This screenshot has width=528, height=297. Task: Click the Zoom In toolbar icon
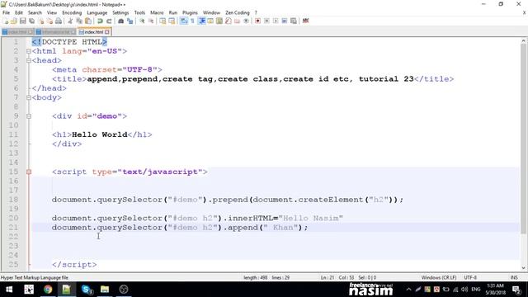point(142,21)
